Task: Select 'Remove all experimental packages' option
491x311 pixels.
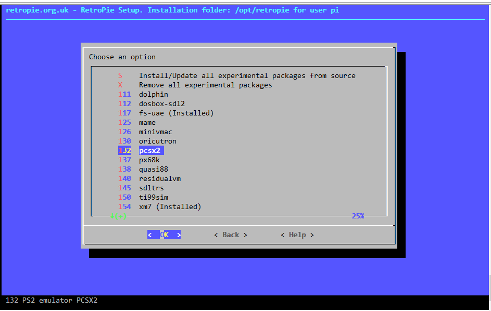Action: [195, 85]
